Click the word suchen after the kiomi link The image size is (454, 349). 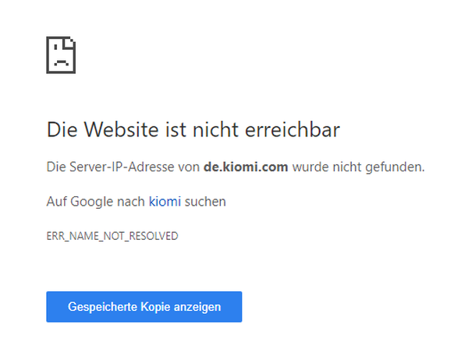pos(205,201)
